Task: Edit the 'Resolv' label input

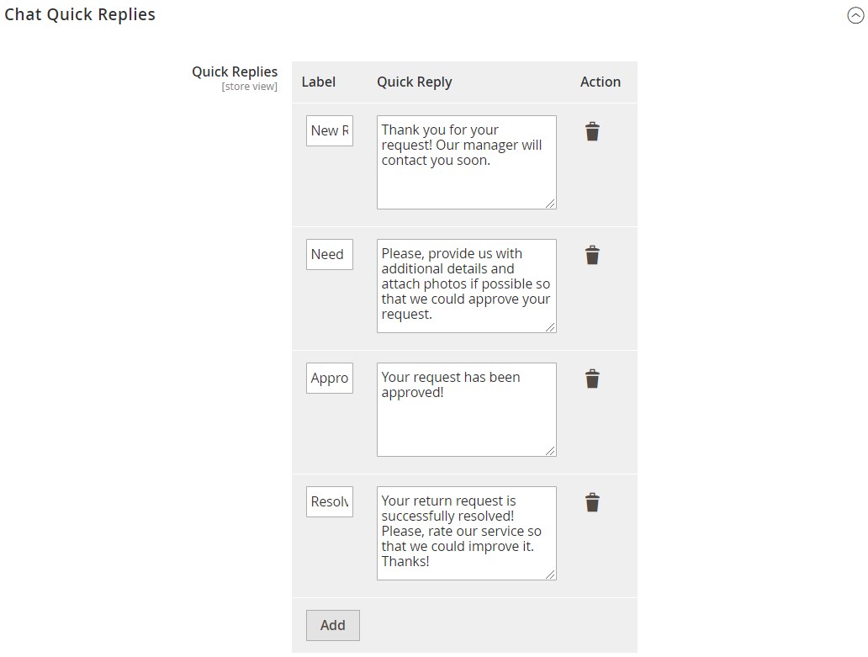Action: [330, 501]
